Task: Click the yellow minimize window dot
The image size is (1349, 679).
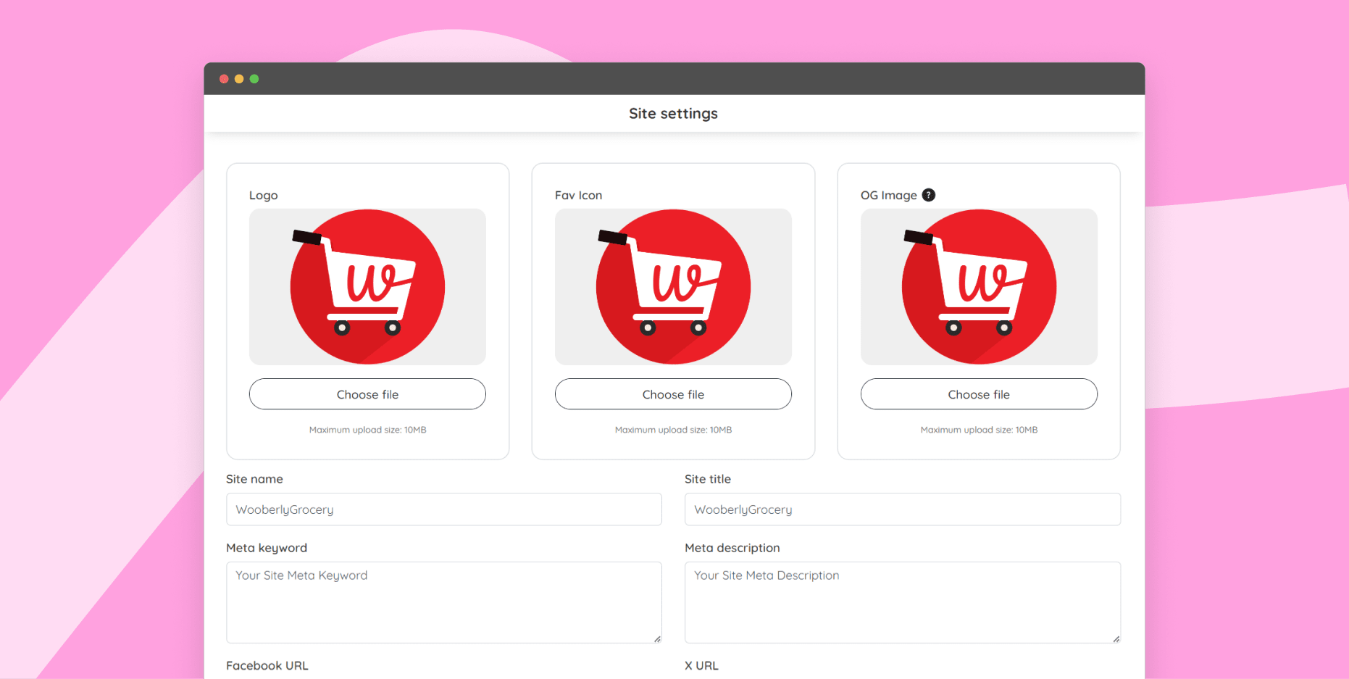Action: (x=239, y=79)
